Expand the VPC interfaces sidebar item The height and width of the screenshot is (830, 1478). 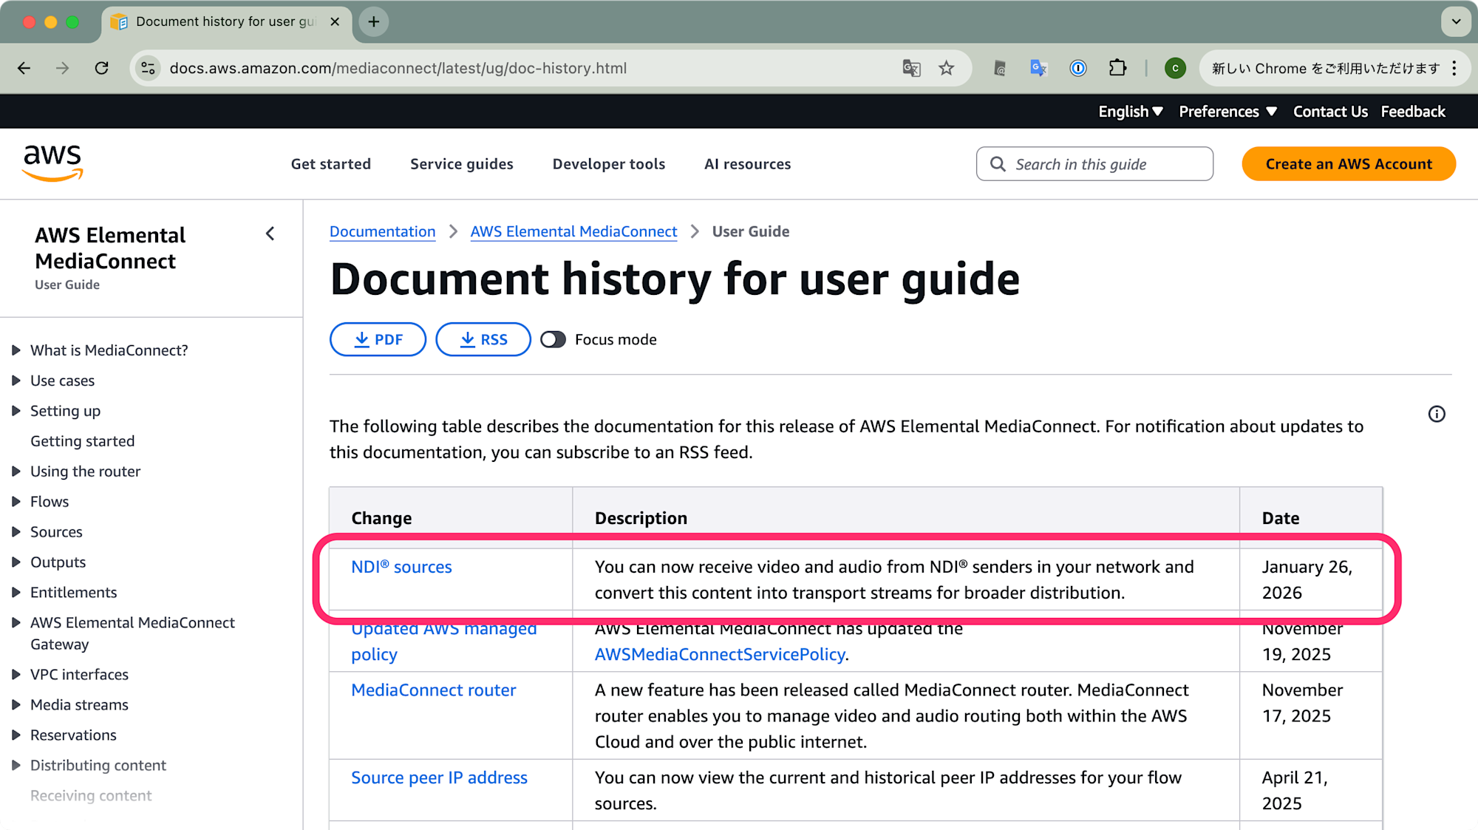(x=16, y=675)
